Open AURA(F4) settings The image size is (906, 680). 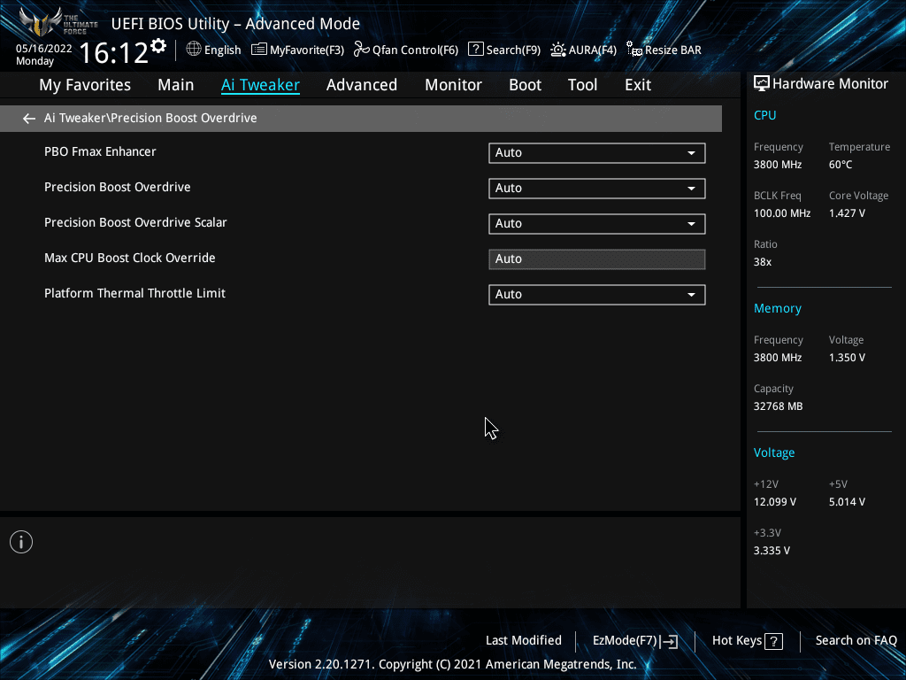583,50
